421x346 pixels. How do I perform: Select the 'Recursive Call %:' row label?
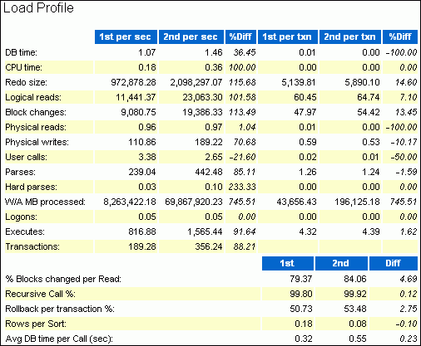click(40, 294)
